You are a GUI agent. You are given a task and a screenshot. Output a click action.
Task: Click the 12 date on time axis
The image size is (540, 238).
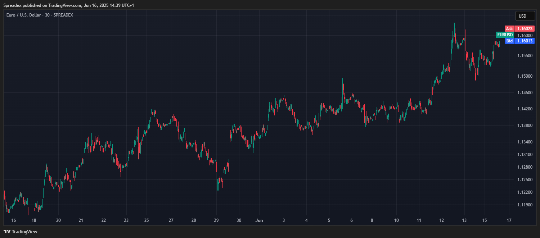pos(442,220)
